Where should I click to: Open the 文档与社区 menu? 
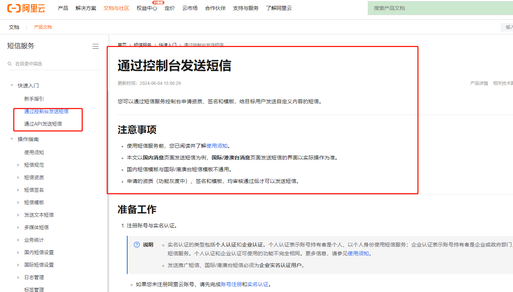tap(116, 8)
